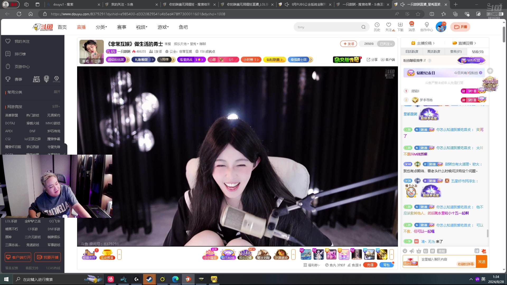Expand 常用分类 with 展开

pos(57,92)
